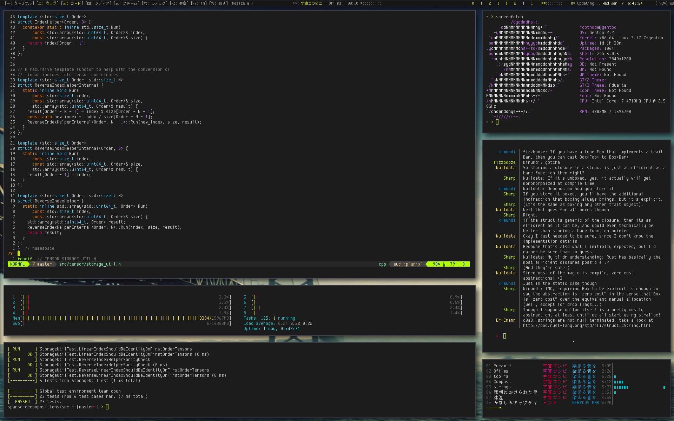Click the euc-jp[unix] encoding segment
This screenshot has height=421, width=674.
[x=408, y=264]
